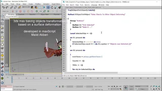Open the Modifiers menu in 3ds Max
162x91 pixels.
pyautogui.click(x=38, y=4)
